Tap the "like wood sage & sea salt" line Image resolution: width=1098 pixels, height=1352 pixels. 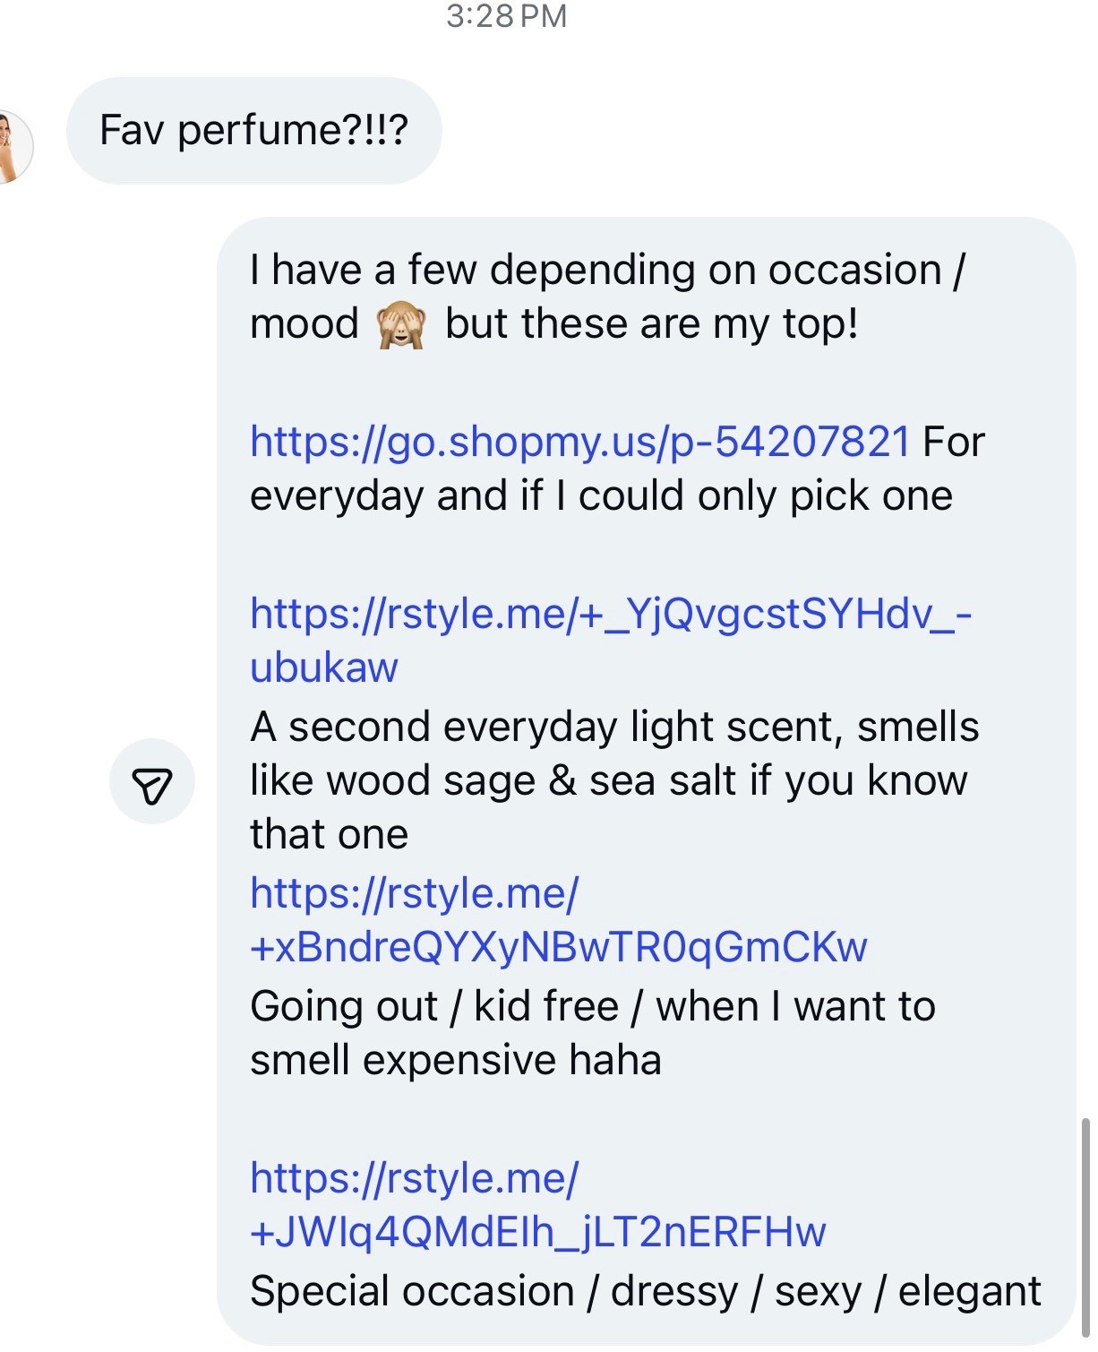608,780
